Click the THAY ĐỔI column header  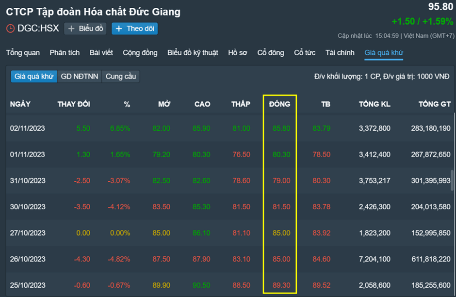[x=74, y=104]
